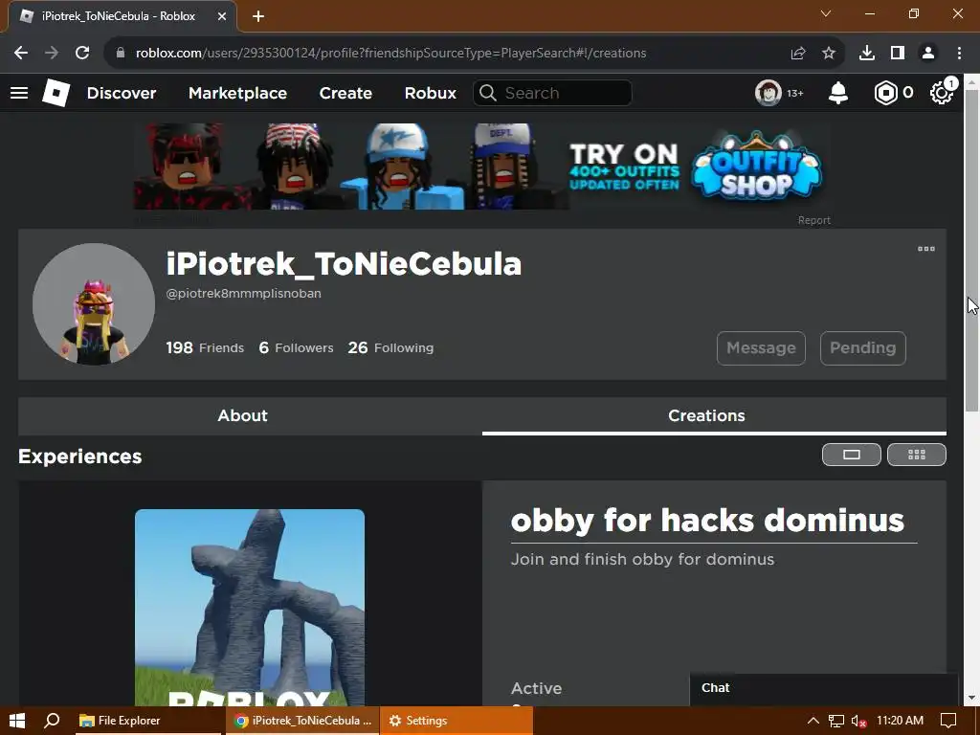Open the 198 Friends list

pyautogui.click(x=205, y=348)
